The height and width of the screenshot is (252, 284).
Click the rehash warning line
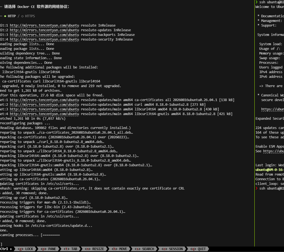[92, 188]
